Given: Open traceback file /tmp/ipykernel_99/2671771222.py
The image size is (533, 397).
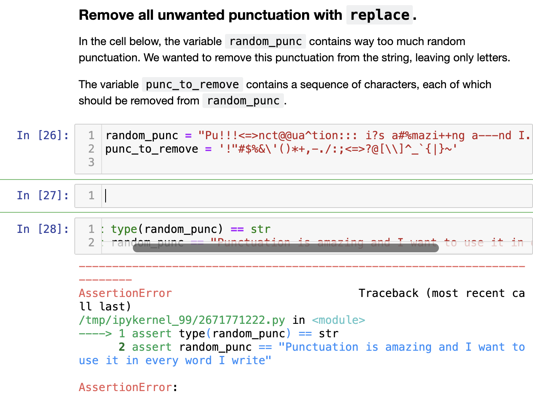Looking at the screenshot, I should (x=181, y=320).
